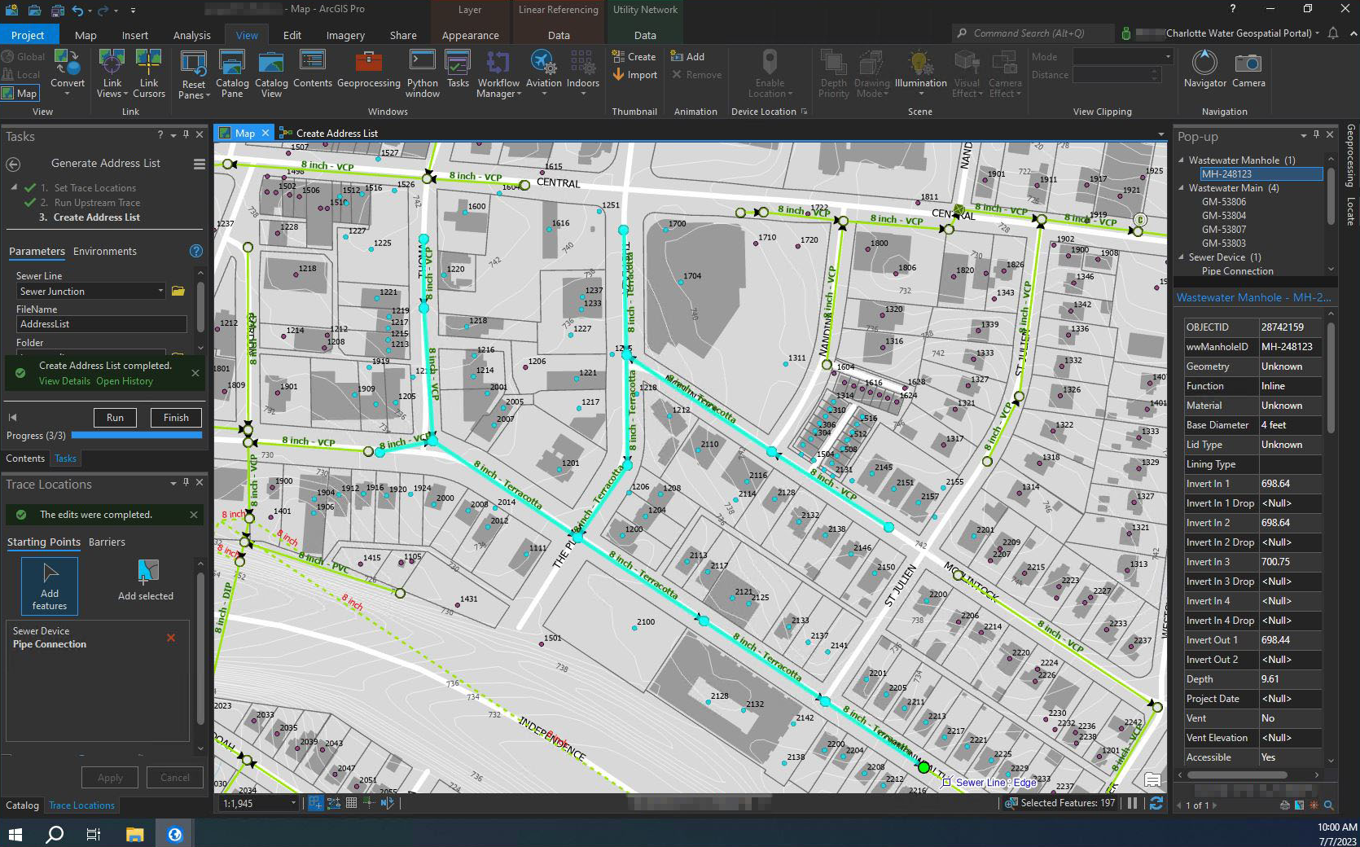Open the Catalog Pane
Screen dimensions: 1360x847
(x=232, y=73)
